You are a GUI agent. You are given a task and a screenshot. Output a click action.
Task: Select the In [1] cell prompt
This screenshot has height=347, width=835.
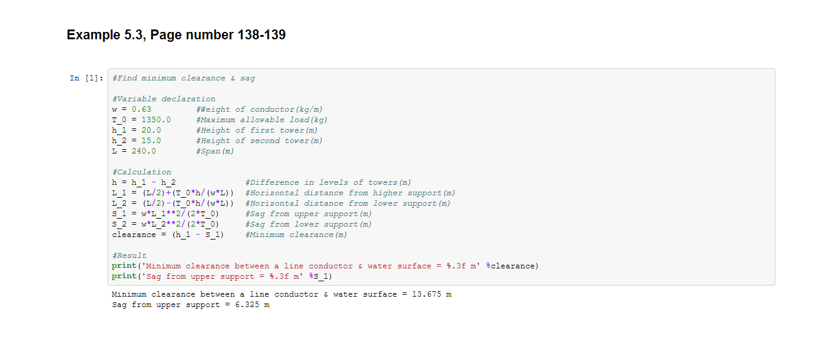click(87, 78)
